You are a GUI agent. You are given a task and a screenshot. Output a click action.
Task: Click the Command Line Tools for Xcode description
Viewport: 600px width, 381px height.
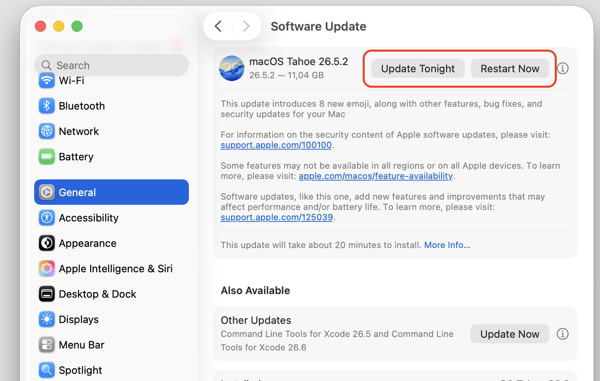tap(337, 341)
